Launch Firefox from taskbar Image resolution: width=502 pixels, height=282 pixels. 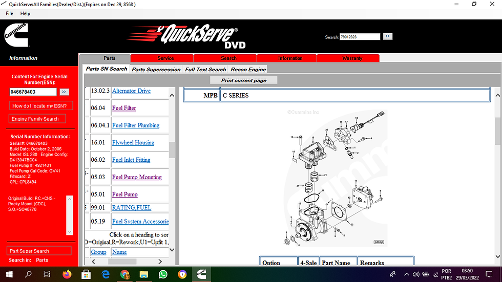point(67,274)
